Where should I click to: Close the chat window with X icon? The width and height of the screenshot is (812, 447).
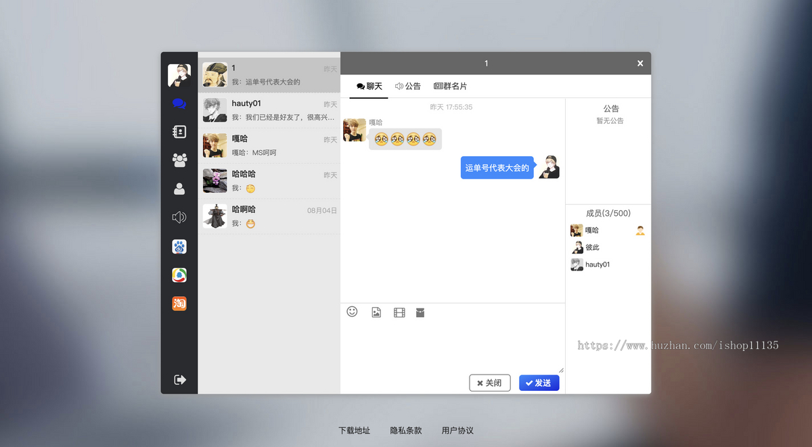coord(640,64)
